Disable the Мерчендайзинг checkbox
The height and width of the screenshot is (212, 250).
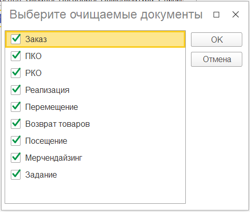[16, 158]
